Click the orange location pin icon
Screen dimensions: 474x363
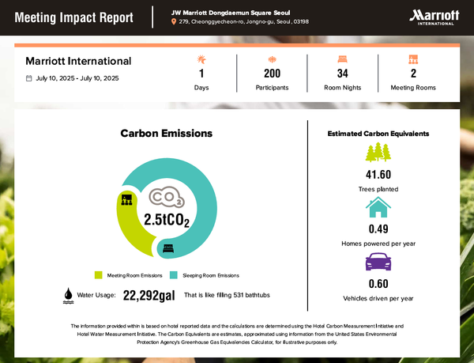(x=174, y=21)
